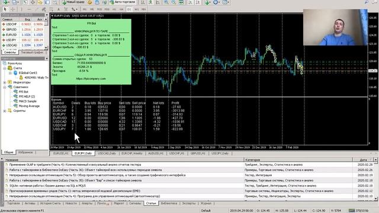Open the Periods clock icon
The height and width of the screenshot is (213, 379).
pos(216,2)
